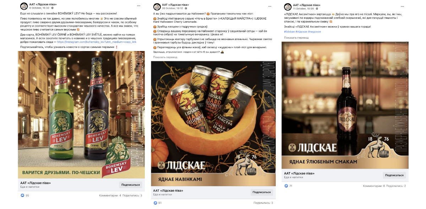
Task: Click Показать перевод in 11 October post
Action: click(296, 37)
